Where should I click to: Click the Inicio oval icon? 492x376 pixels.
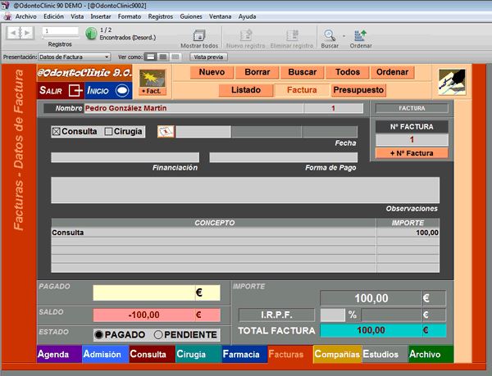[x=122, y=91]
